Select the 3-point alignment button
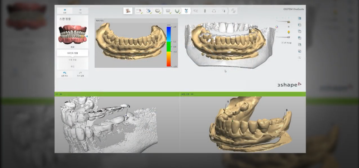Image resolution: width=359 pixels, height=168 pixels. [72, 53]
